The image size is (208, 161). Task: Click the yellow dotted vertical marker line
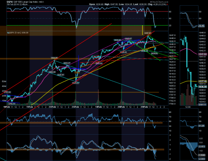click(x=143, y=30)
